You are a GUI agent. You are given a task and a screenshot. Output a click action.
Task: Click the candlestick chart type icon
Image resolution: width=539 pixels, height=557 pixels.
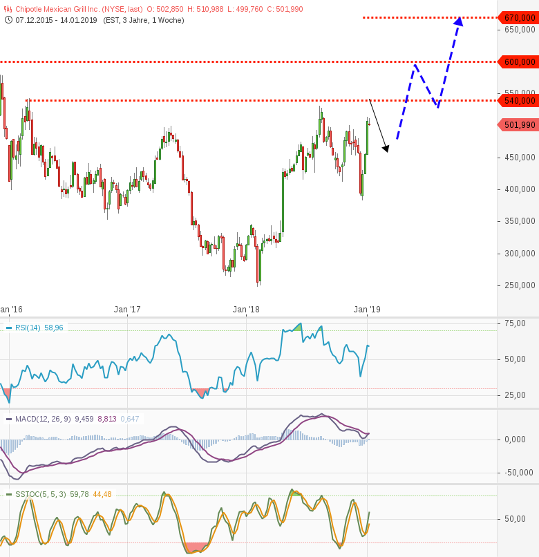click(x=8, y=9)
